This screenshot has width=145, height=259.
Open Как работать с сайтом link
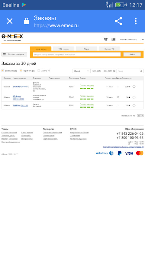79,133
